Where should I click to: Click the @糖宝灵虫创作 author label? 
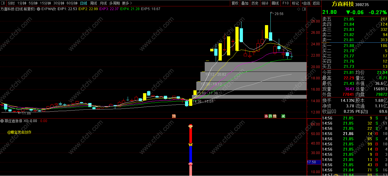19,132
